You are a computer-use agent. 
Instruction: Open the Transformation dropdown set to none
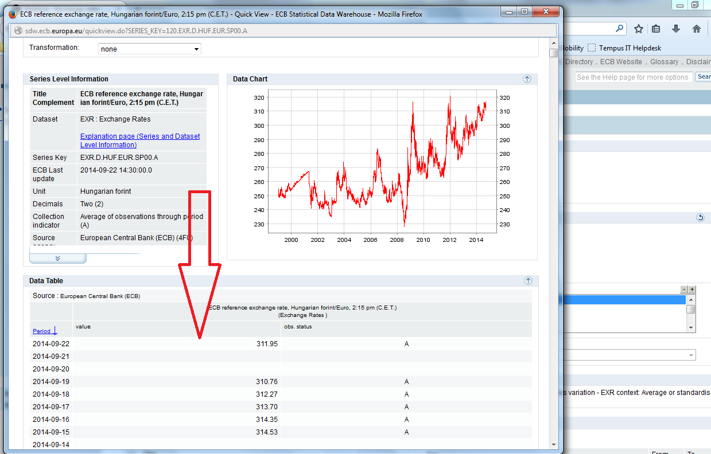click(x=150, y=49)
